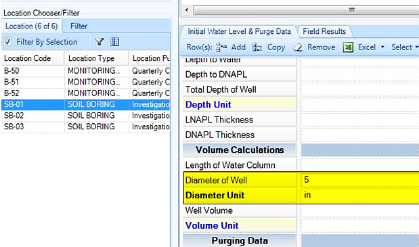Open the Select dropdown menu
419x247 pixels.
click(x=405, y=47)
